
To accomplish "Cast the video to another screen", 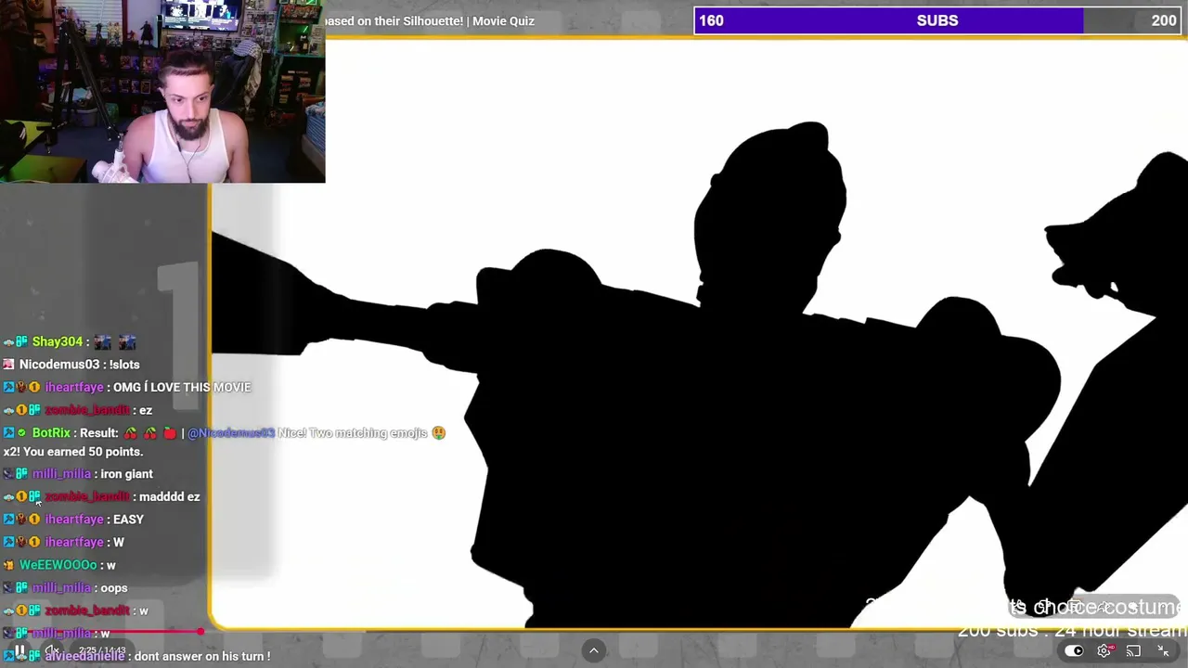I will 1133,651.
